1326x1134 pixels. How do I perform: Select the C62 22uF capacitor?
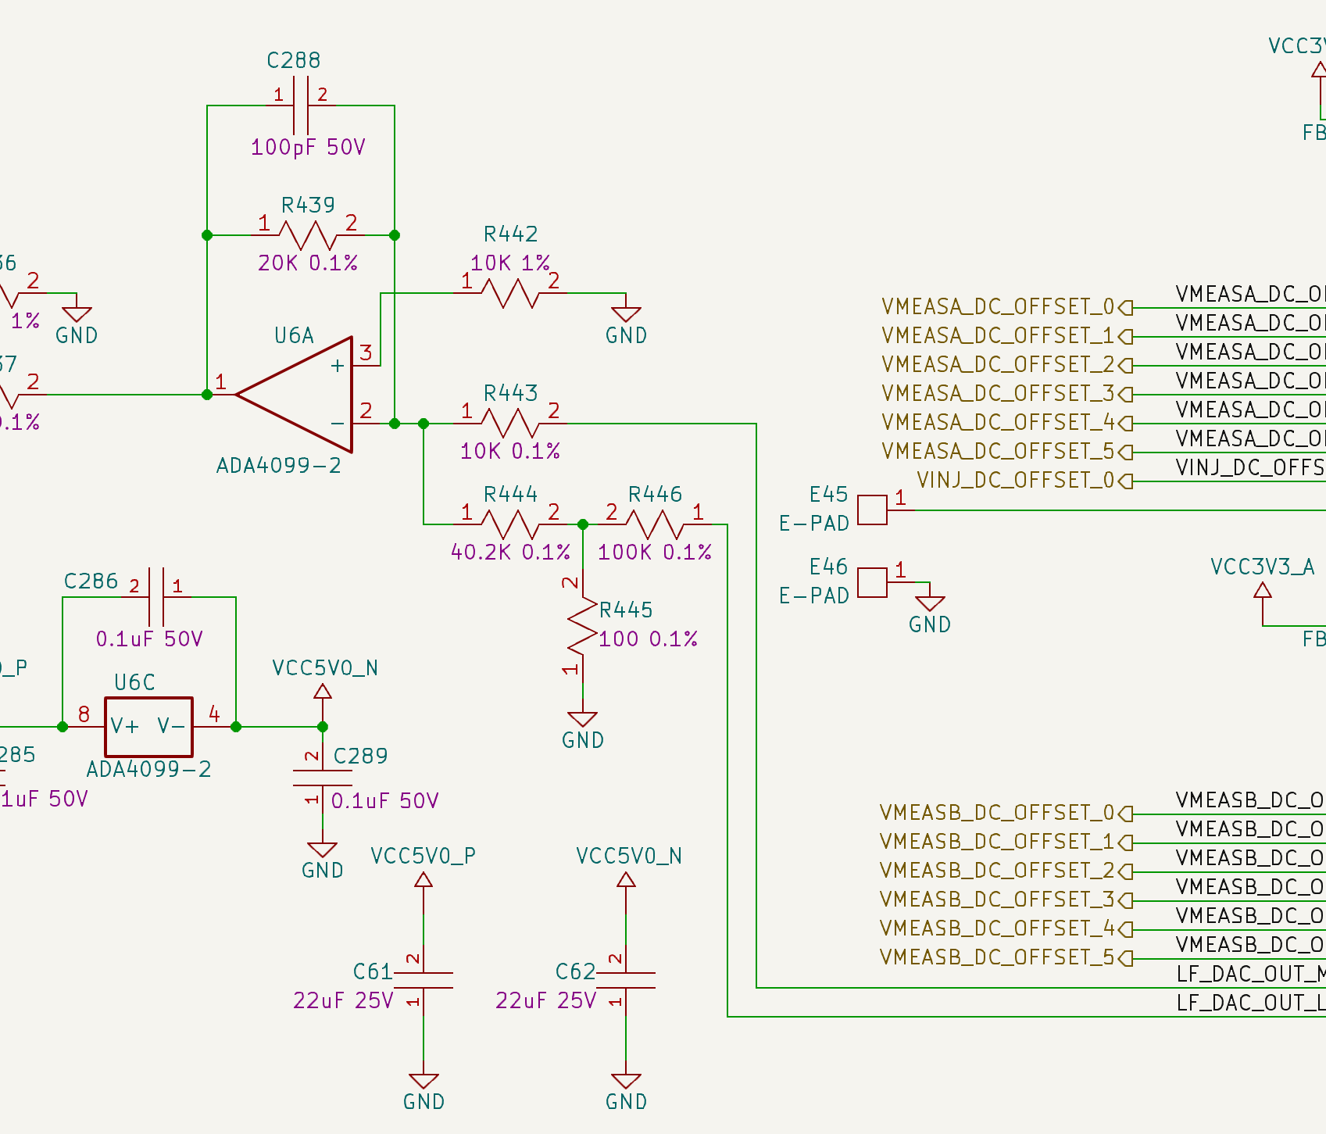pyautogui.click(x=626, y=980)
